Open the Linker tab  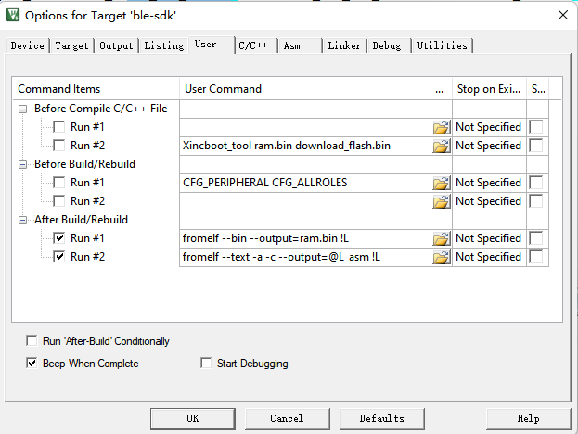click(x=344, y=45)
